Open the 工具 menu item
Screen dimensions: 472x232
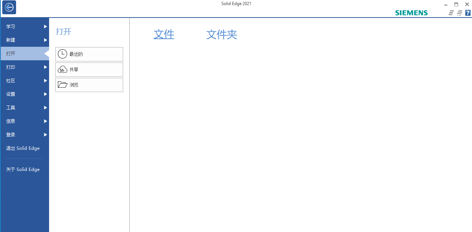[x=25, y=107]
